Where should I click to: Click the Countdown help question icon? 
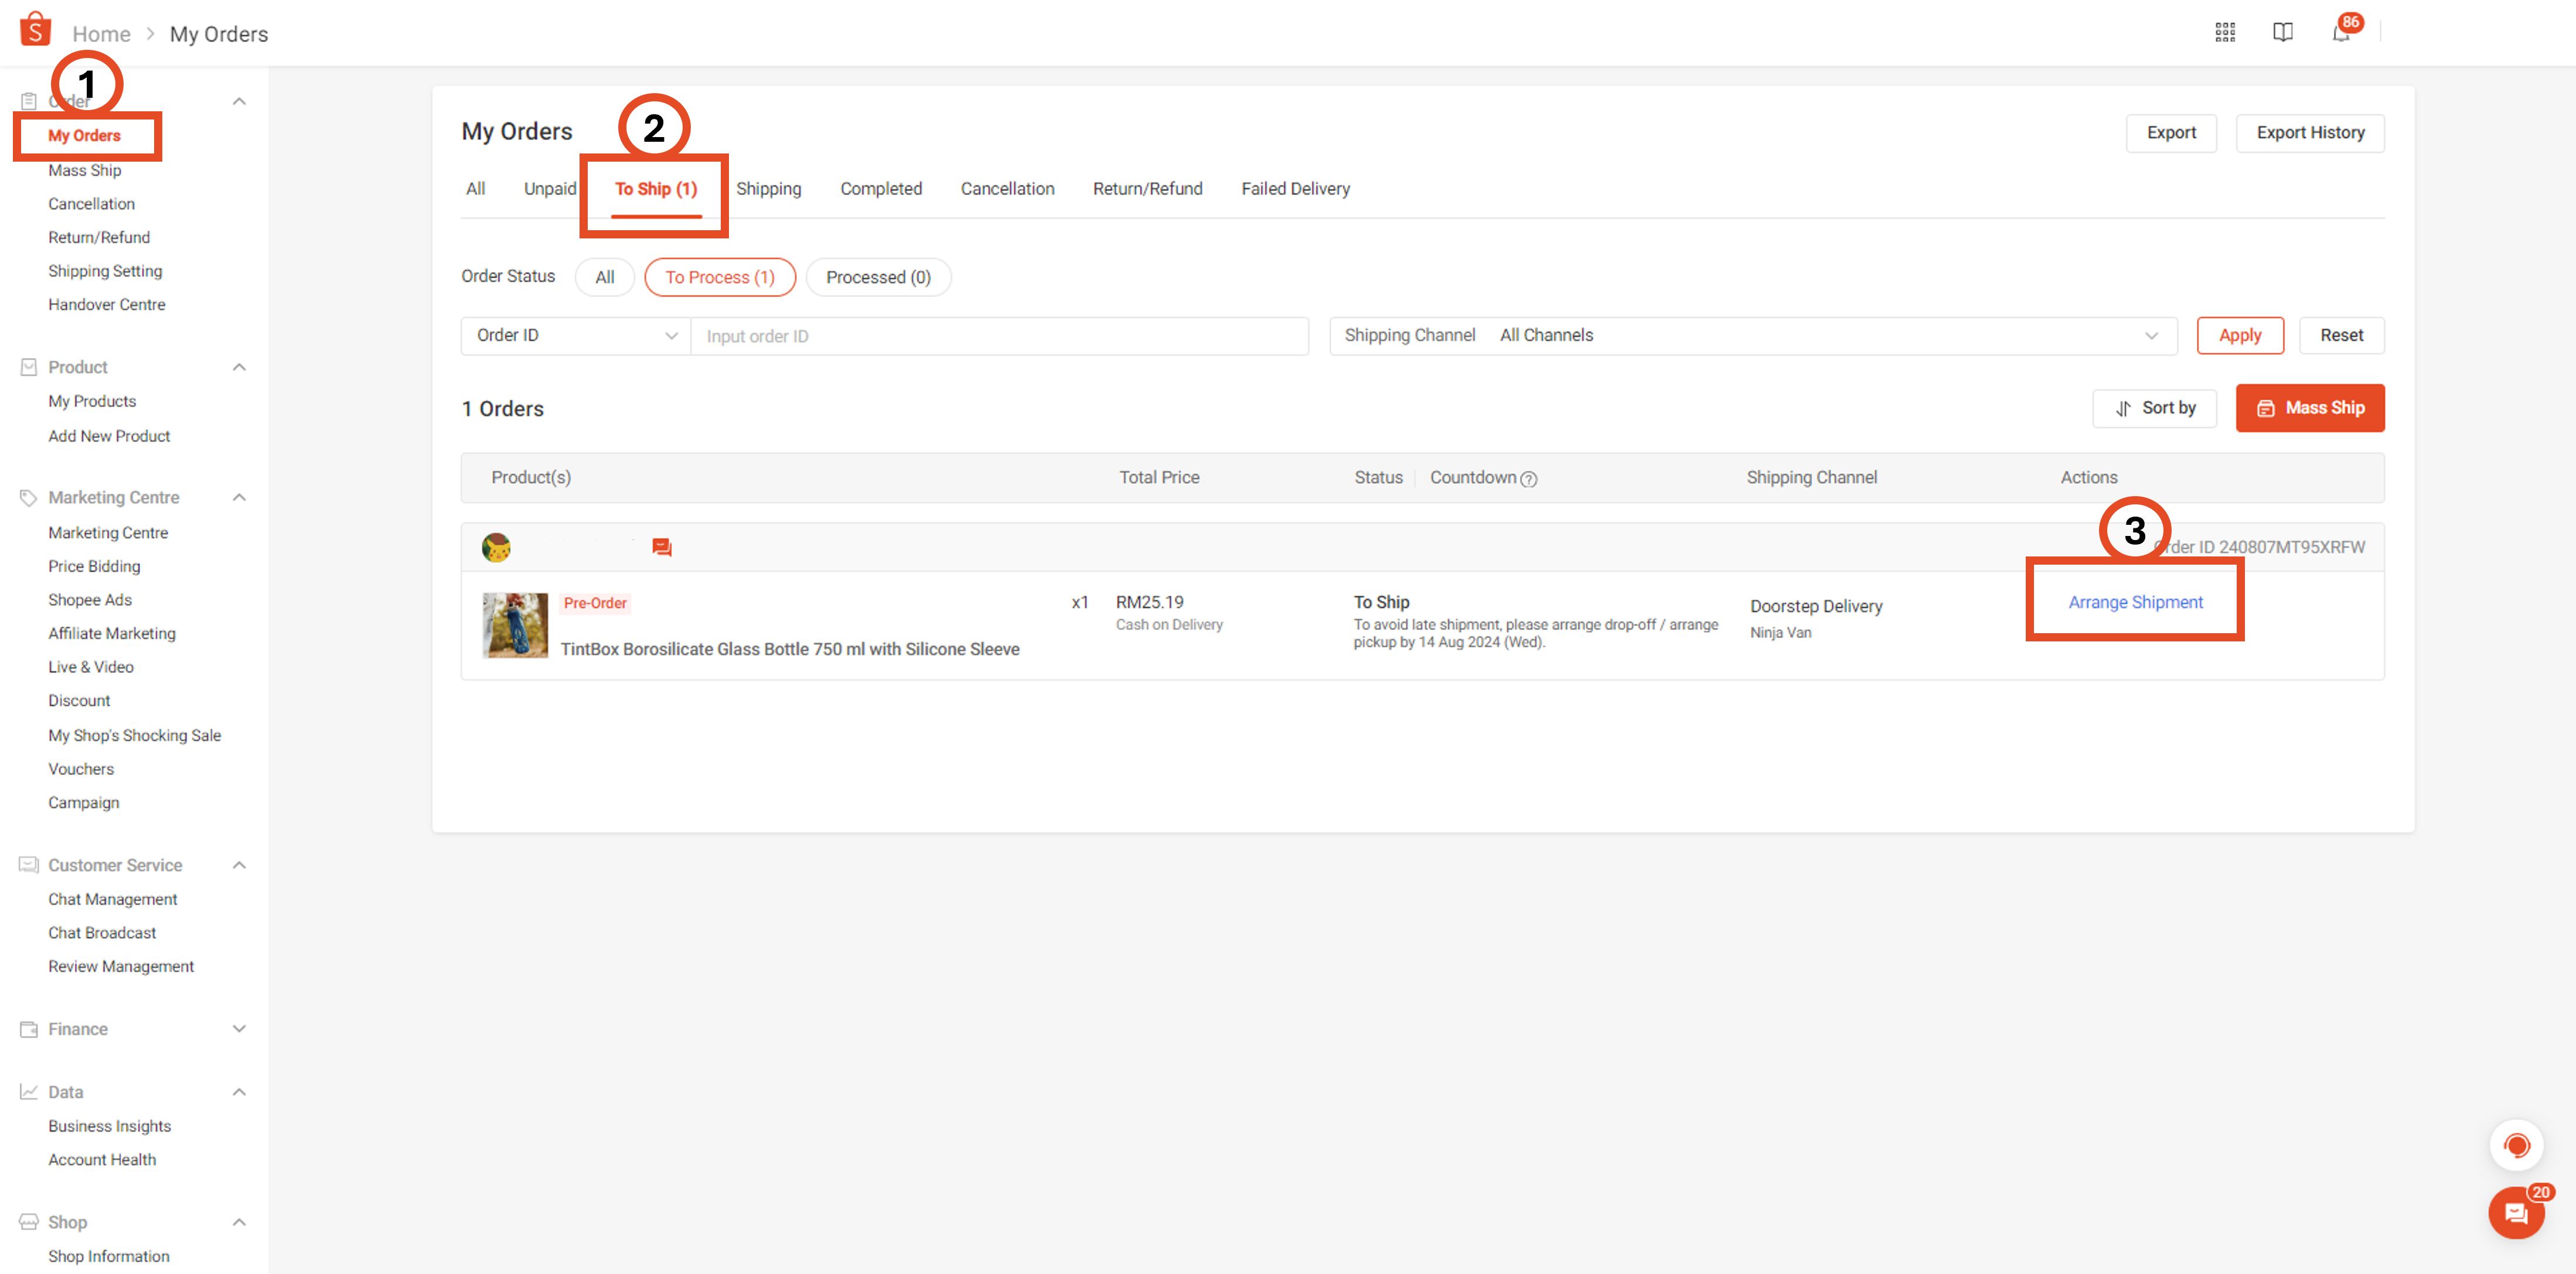click(x=1528, y=479)
